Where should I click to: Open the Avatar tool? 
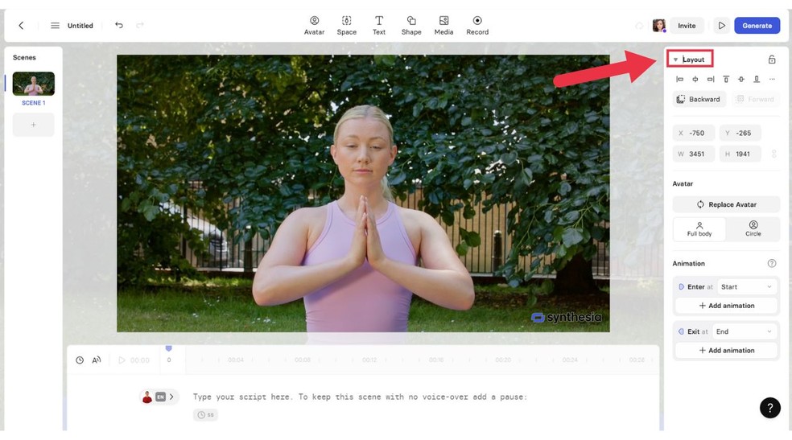coord(314,25)
